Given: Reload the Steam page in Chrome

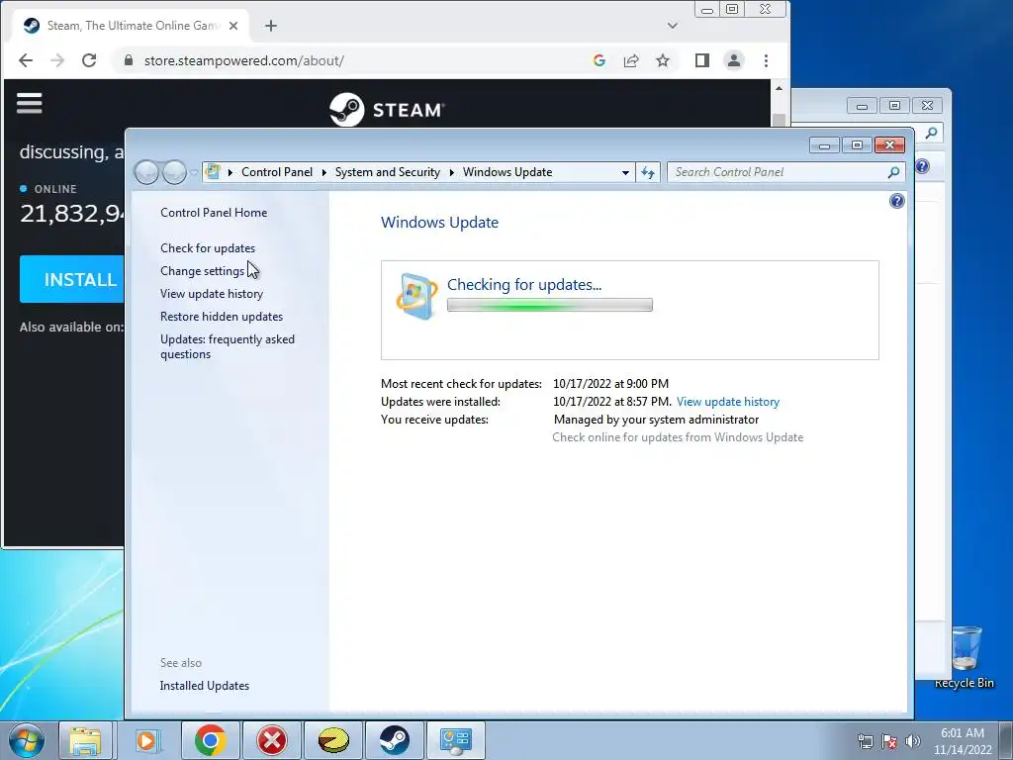Looking at the screenshot, I should coord(89,60).
